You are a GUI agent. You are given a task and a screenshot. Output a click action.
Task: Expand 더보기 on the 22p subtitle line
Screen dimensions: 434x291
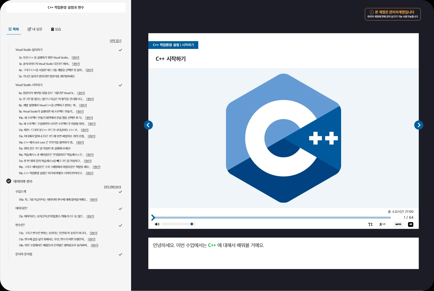[x=93, y=233]
